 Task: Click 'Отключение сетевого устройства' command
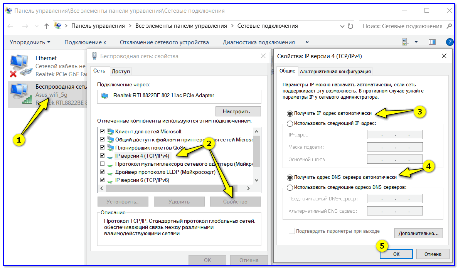(164, 42)
